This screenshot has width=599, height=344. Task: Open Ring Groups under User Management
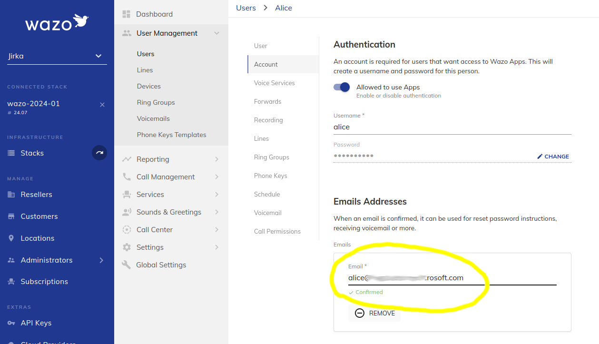pyautogui.click(x=156, y=102)
